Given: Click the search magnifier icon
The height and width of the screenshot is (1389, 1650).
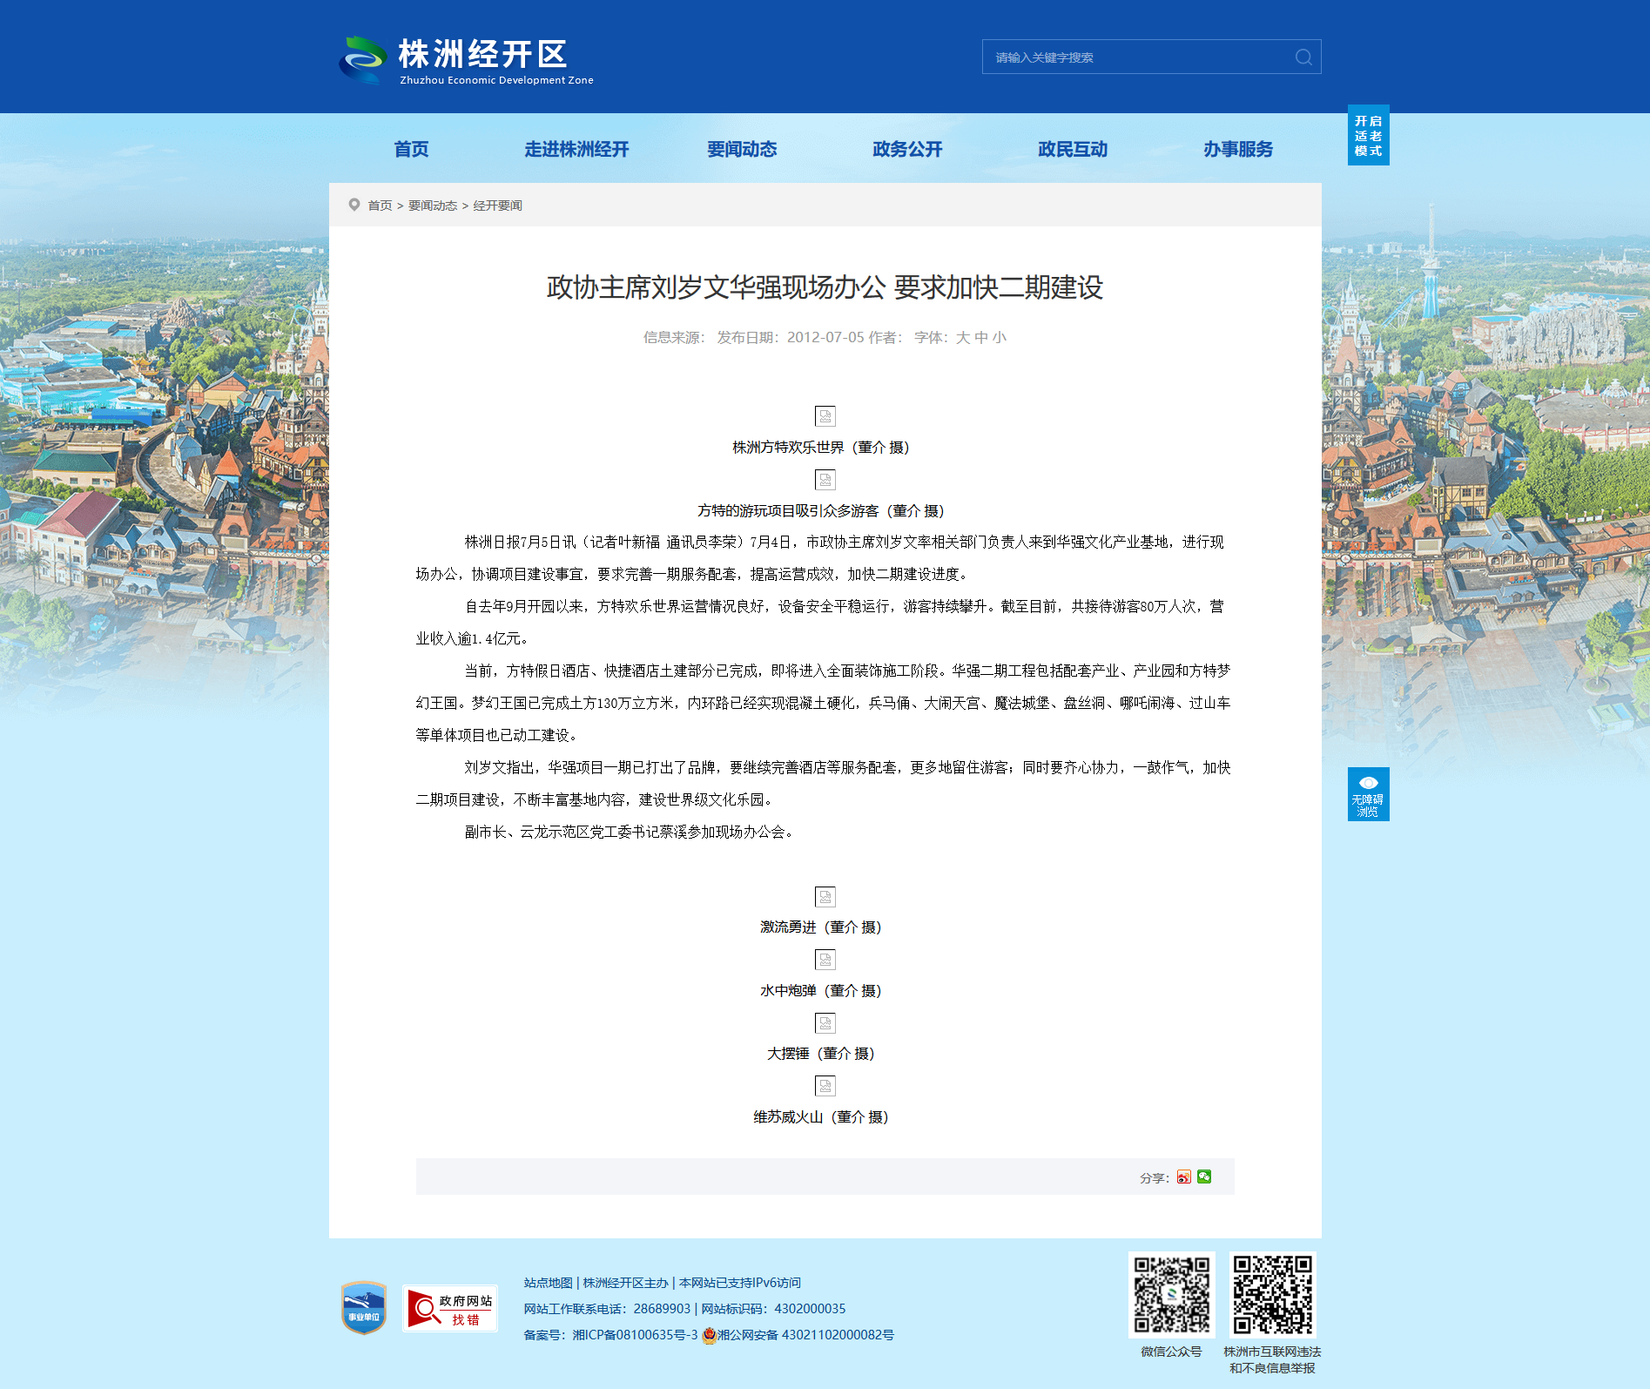Looking at the screenshot, I should click(x=1303, y=57).
